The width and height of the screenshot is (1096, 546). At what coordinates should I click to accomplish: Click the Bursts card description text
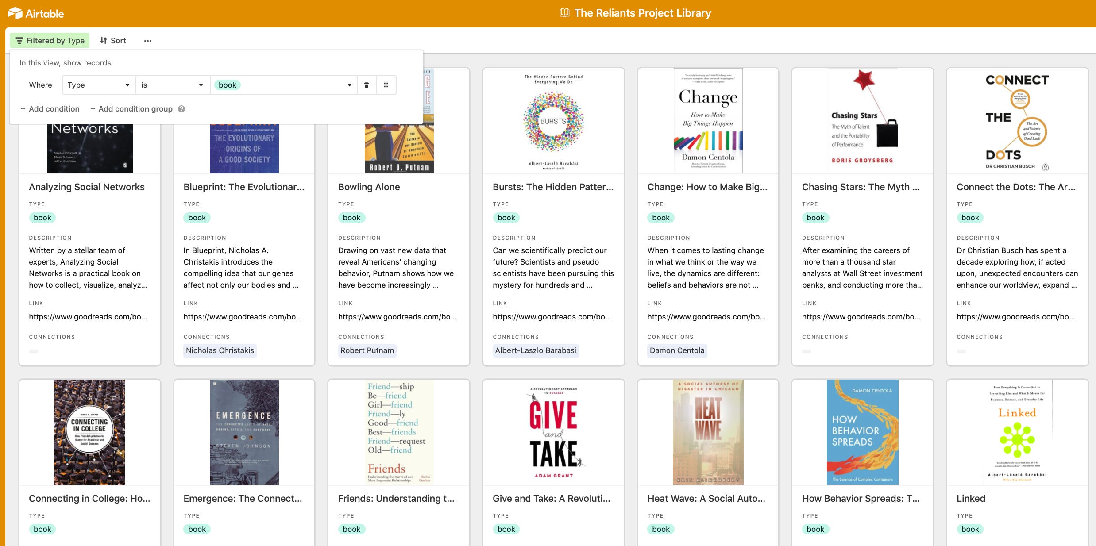553,268
